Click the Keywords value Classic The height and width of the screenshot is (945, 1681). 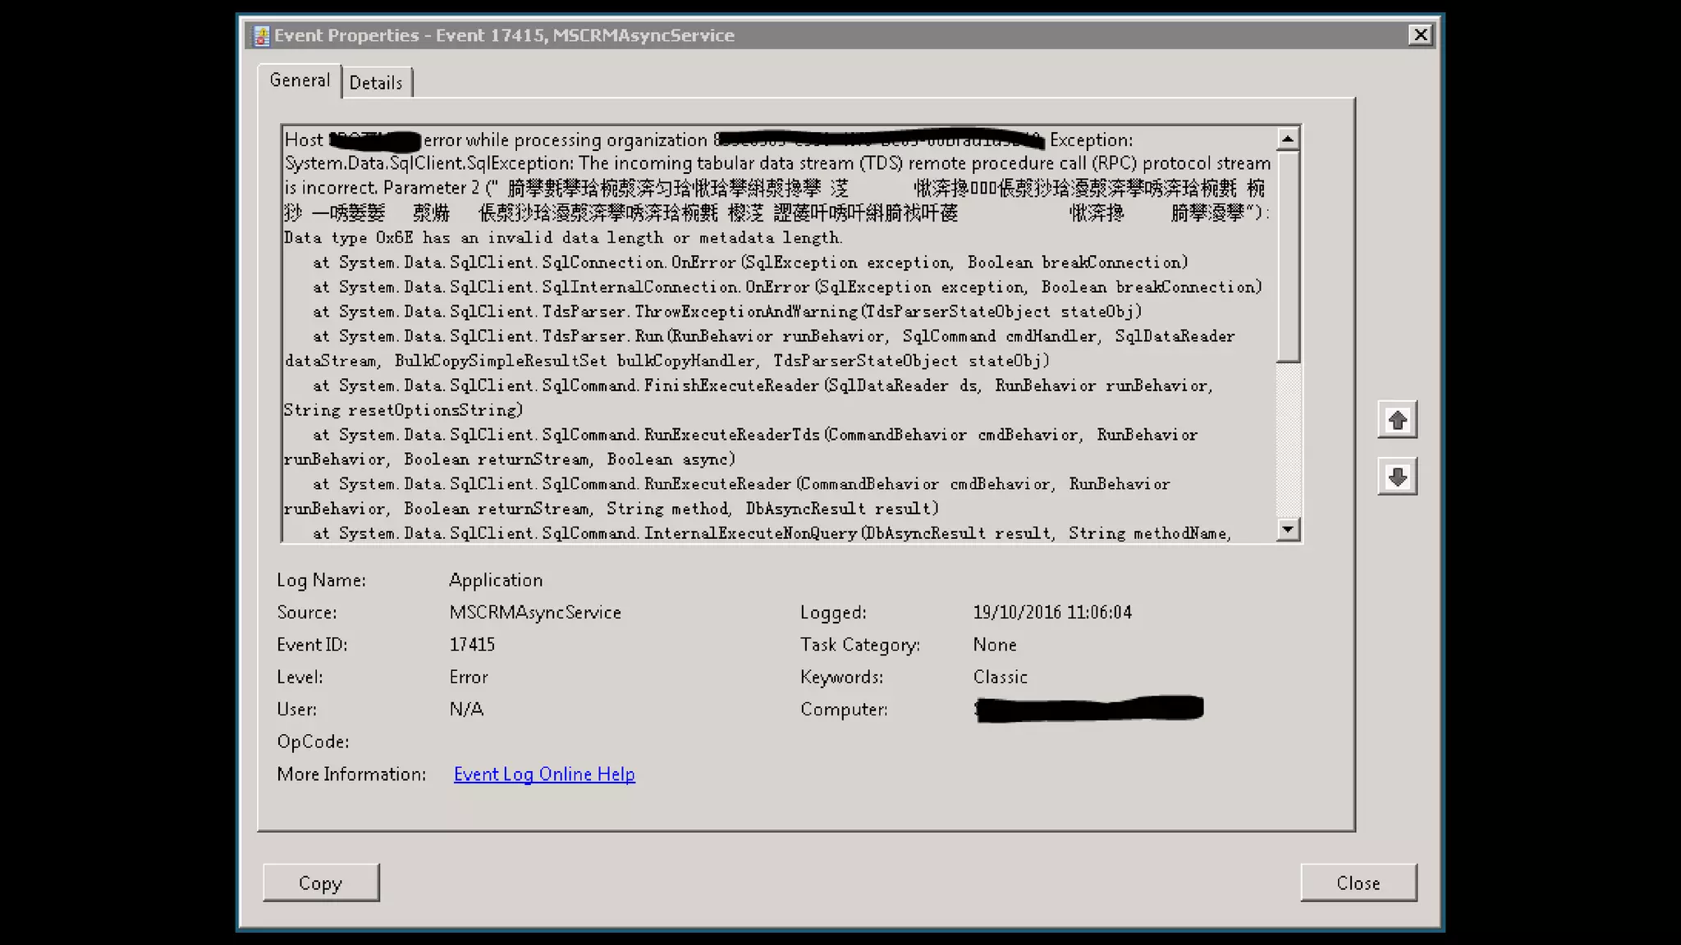[1000, 678]
